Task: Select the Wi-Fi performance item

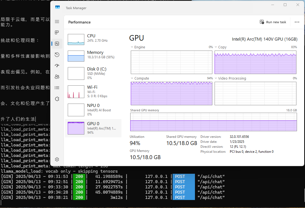Action: [x=93, y=92]
